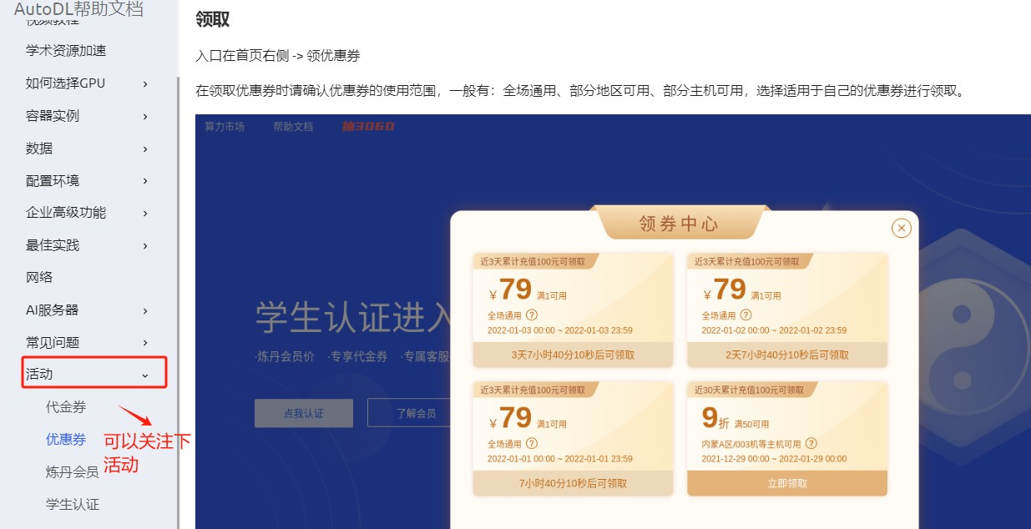Open 帮助文档 in the top navigation
Screen dimensions: 1031x529
(292, 127)
